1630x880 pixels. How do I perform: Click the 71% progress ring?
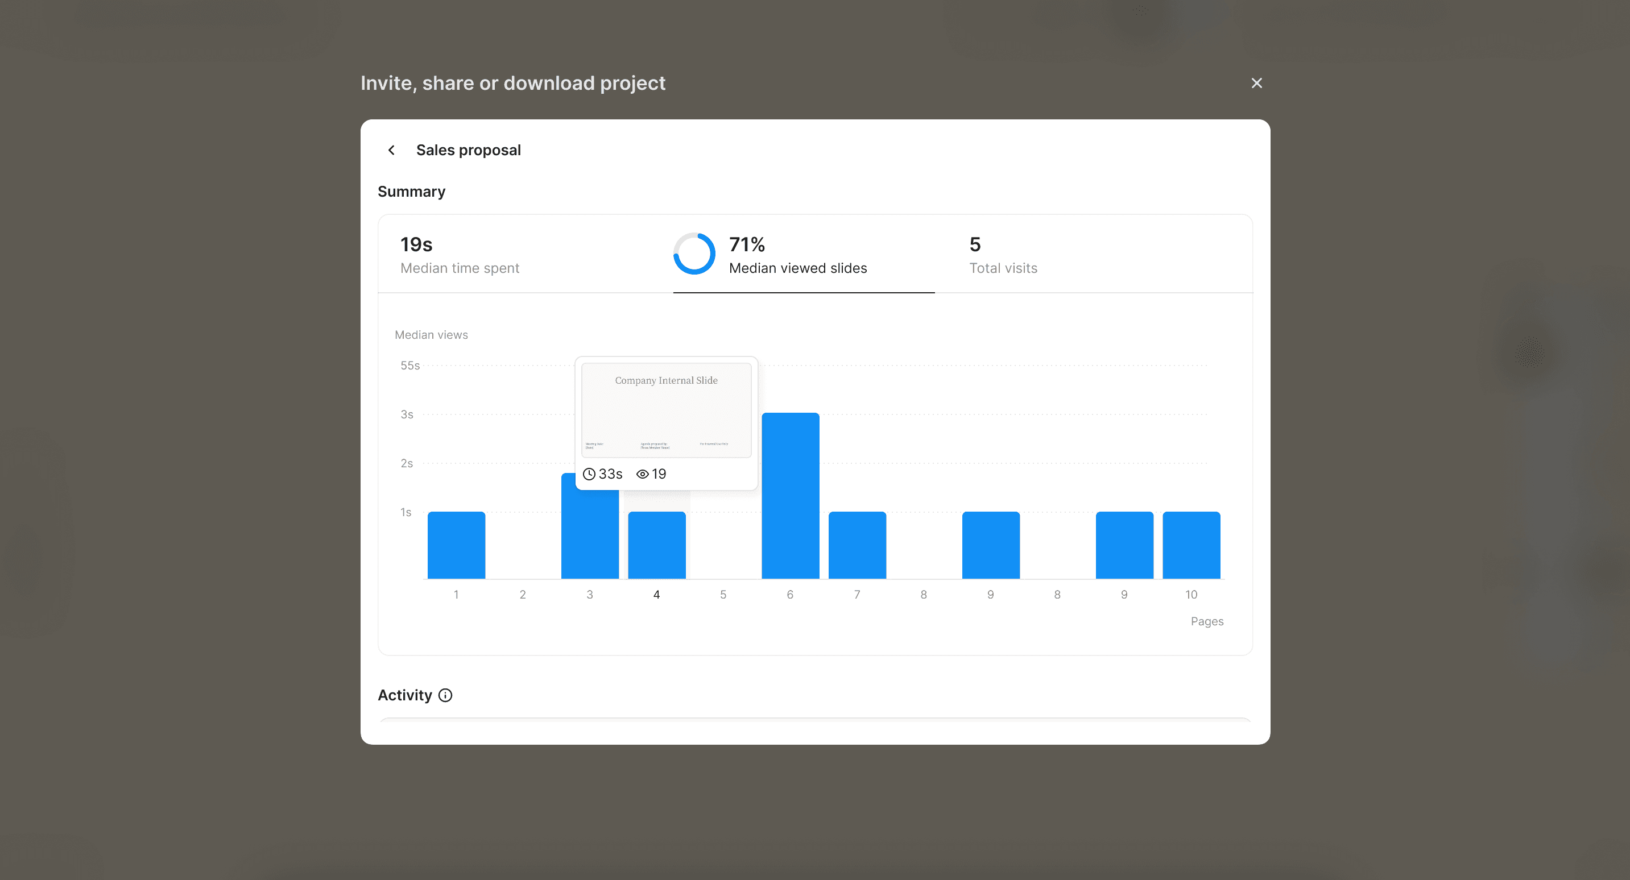point(694,254)
